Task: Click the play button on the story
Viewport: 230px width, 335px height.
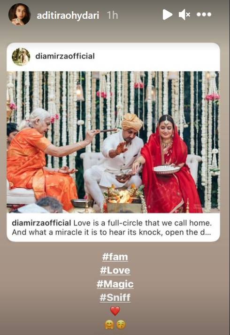Action: 168,15
